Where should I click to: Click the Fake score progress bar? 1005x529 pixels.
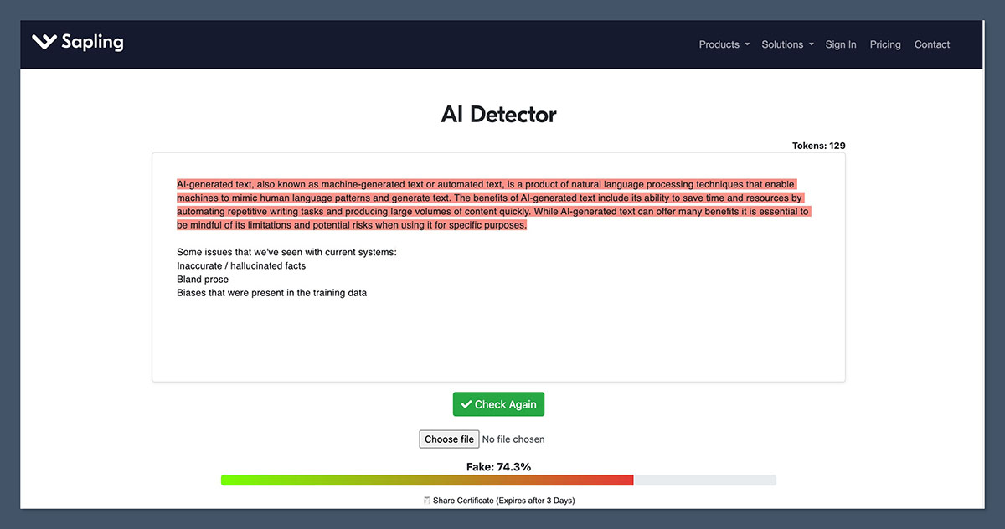[498, 480]
